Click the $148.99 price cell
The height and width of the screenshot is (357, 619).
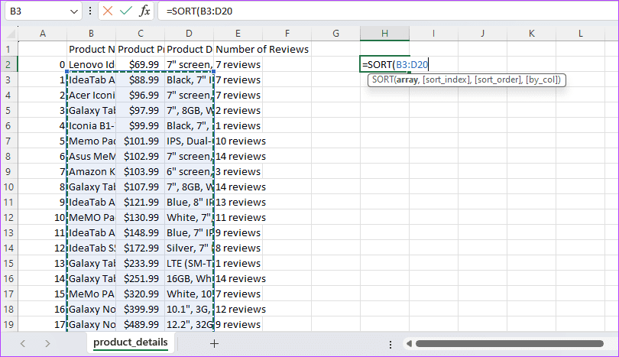tap(140, 232)
